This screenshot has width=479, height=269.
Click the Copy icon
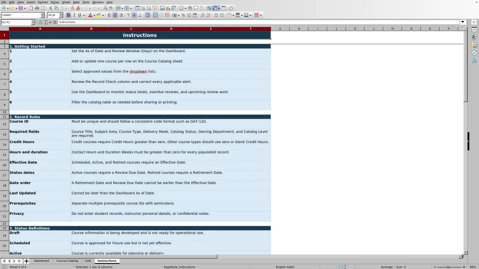coord(56,8)
